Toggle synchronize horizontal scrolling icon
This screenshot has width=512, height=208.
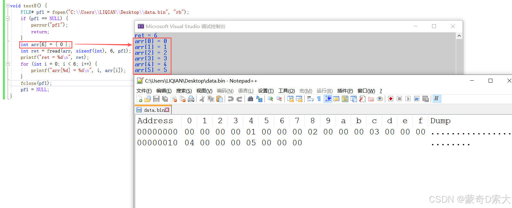click(x=299, y=99)
